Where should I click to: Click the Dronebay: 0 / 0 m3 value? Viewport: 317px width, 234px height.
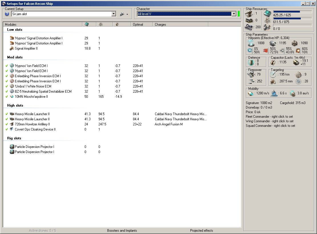click(x=259, y=107)
